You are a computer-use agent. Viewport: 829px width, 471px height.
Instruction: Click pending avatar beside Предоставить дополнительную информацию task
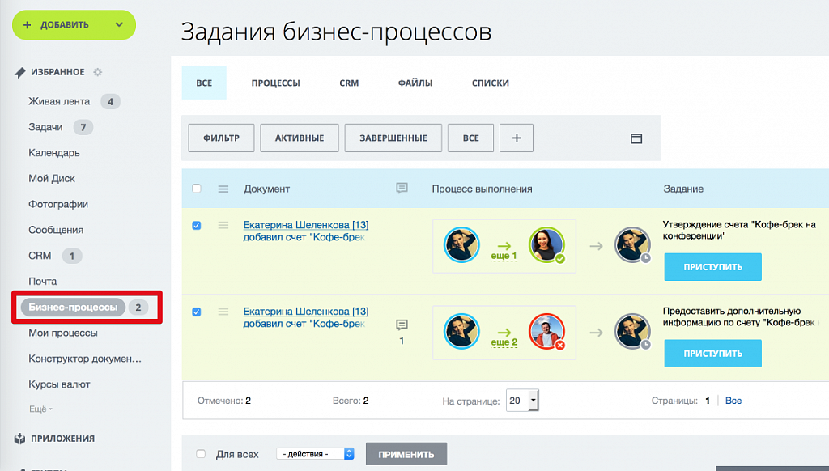(632, 332)
